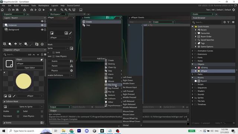Viewport: 238px width, 134px height.
Task: Click the Output panel horizontal scrollbar
Action: coord(59,124)
